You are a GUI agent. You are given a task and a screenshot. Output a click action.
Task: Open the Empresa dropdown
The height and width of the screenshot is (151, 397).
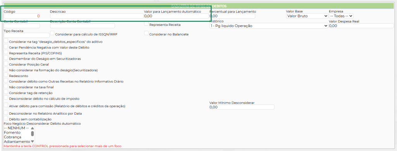(341, 16)
